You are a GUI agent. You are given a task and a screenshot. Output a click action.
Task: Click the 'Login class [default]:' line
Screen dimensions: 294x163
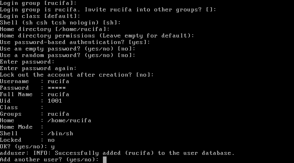(x=40, y=16)
